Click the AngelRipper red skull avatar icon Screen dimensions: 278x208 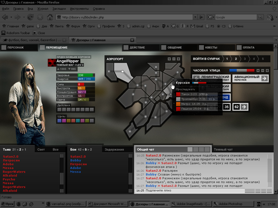click(52, 63)
